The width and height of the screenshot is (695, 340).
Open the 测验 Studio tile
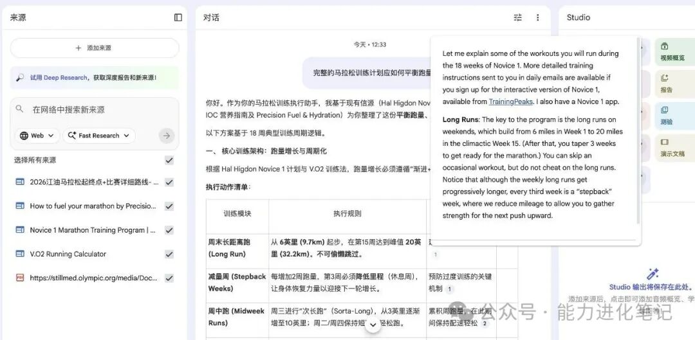(675, 116)
